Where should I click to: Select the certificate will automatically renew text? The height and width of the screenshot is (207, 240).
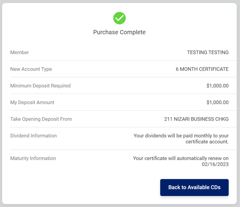coord(180,158)
